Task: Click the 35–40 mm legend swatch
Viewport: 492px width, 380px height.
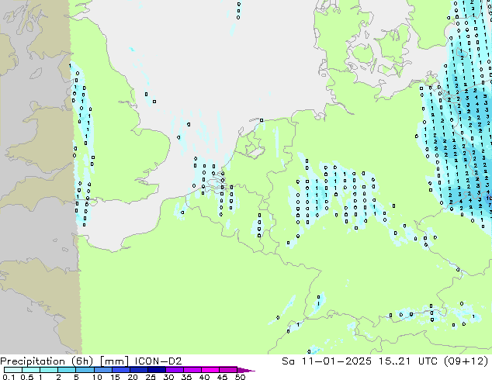Action: pyautogui.click(x=192, y=370)
